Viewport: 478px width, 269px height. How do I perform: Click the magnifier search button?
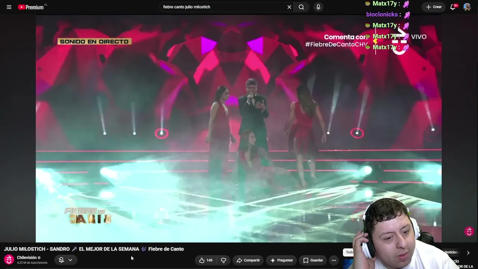coord(301,7)
